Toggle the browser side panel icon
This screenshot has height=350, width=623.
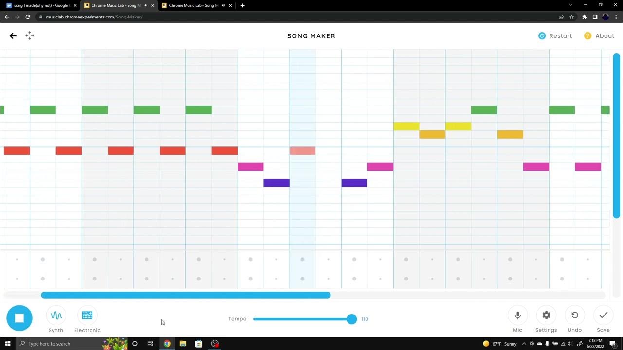(x=595, y=17)
